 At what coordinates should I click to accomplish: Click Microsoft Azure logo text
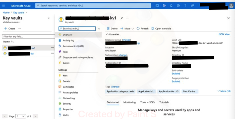pos(21,6)
